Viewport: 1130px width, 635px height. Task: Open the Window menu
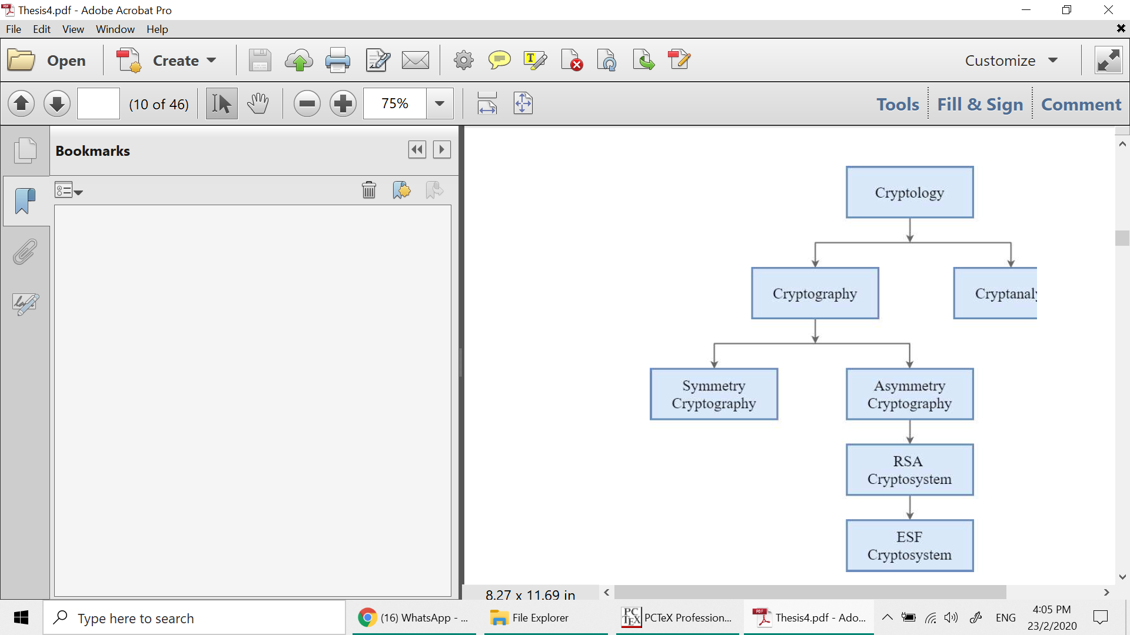[x=115, y=29]
